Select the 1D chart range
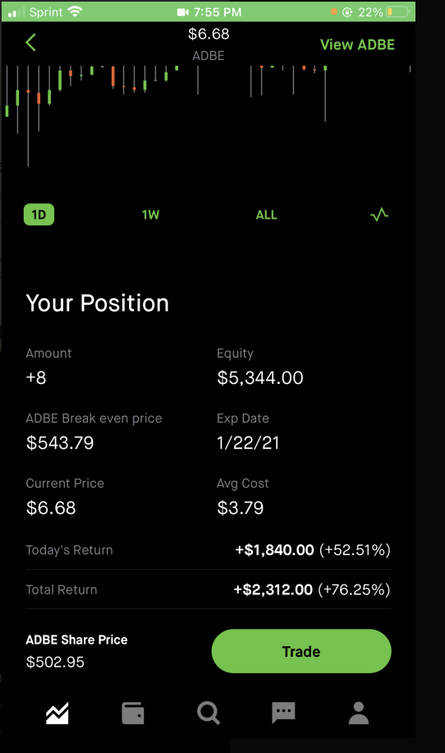The image size is (445, 753). pos(39,215)
